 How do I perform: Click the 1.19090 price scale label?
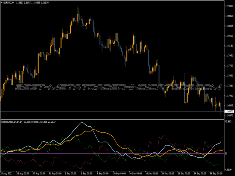point(229,6)
